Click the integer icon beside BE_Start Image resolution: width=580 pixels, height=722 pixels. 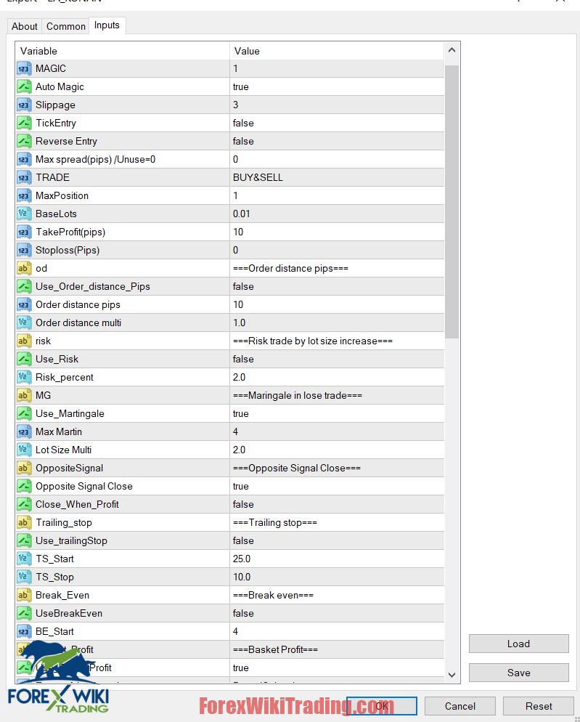click(24, 632)
